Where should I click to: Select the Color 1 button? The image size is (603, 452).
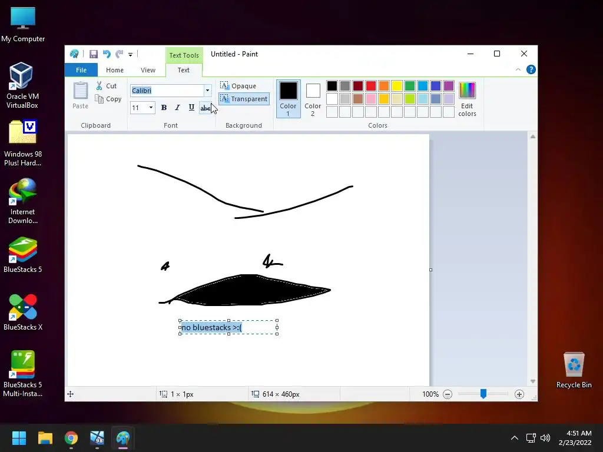pyautogui.click(x=288, y=99)
